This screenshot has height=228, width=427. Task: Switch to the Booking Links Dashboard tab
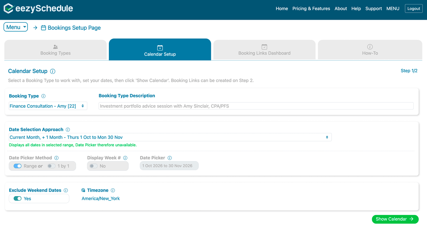point(264,50)
